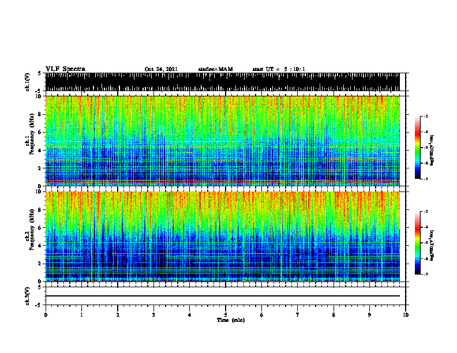The width and height of the screenshot is (457, 353).
Task: Click the 4 kHz tick label on ch.2 axis
Action: pyautogui.click(x=40, y=246)
